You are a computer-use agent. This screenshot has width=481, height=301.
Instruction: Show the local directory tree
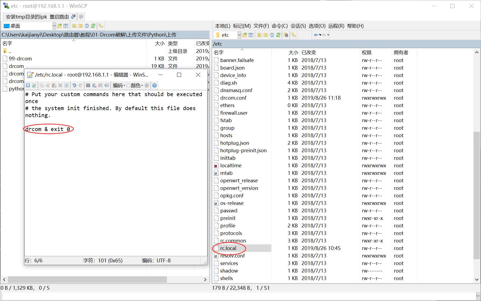[101, 26]
